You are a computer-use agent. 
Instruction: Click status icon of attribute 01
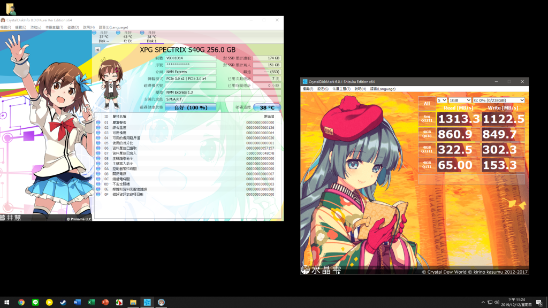[x=98, y=122]
